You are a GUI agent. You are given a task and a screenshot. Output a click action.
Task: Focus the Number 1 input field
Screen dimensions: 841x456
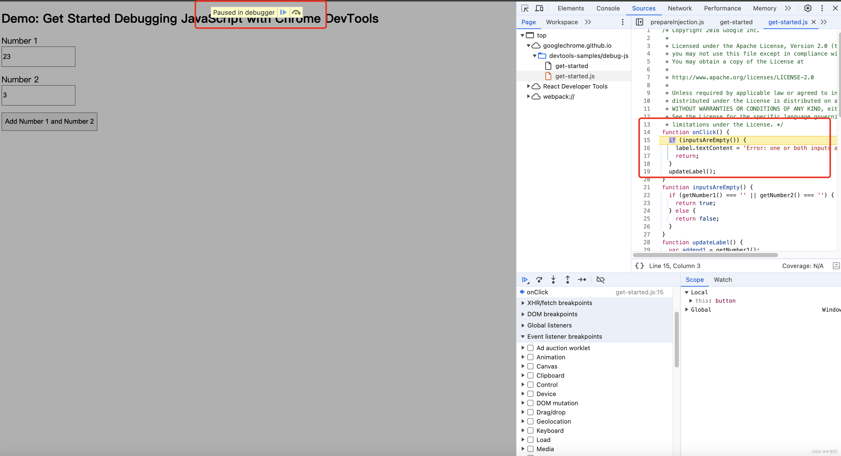click(x=39, y=56)
